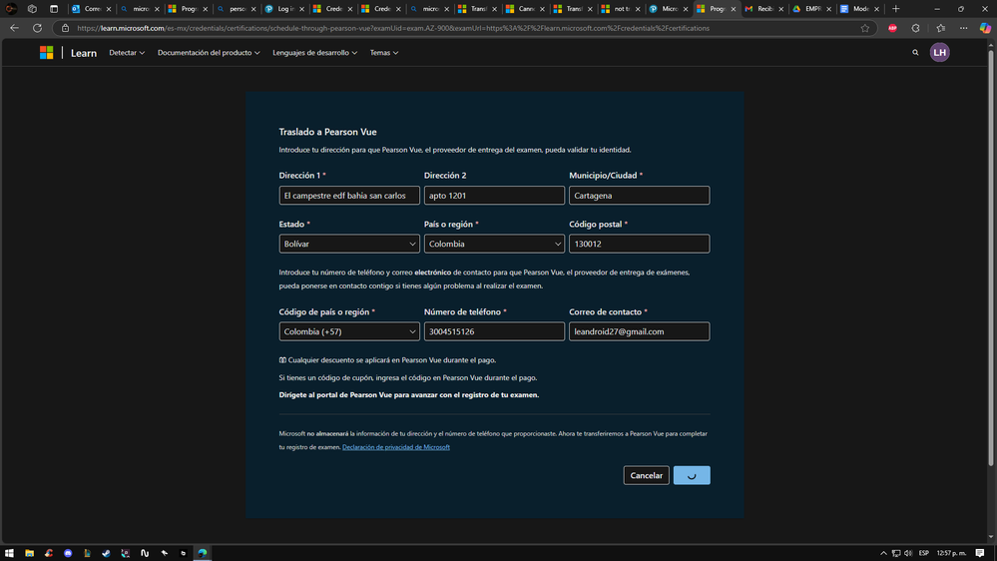Click into the Dirección 1 field
Image resolution: width=997 pixels, height=561 pixels.
pos(349,196)
